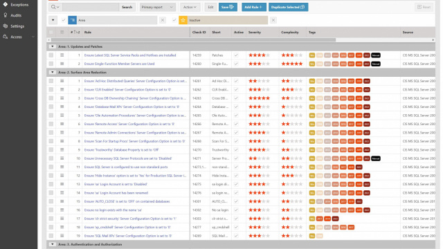443x249 pixels.
Task: Open the Primary report dropdown
Action: (158, 7)
